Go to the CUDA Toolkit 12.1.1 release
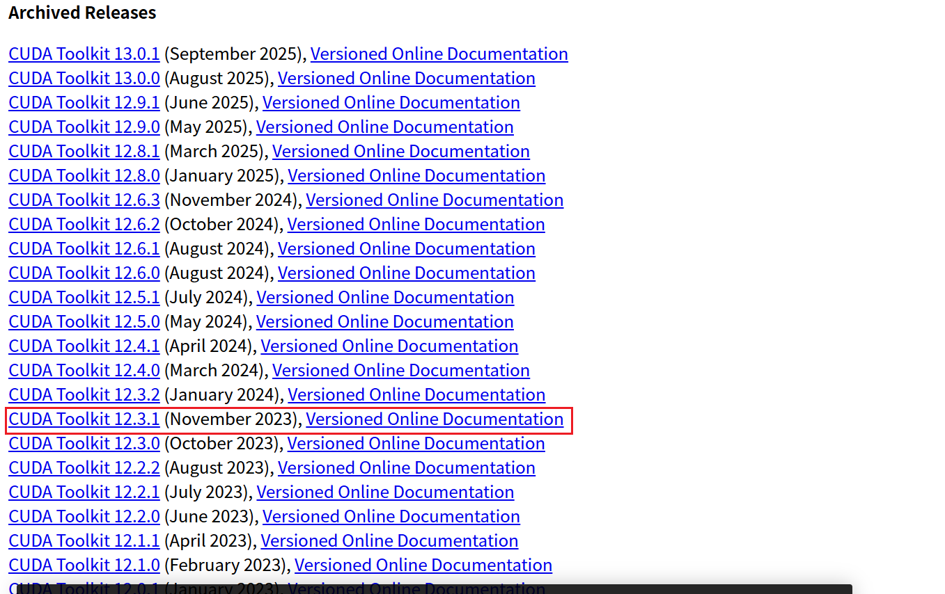Image resolution: width=945 pixels, height=594 pixels. pos(84,540)
